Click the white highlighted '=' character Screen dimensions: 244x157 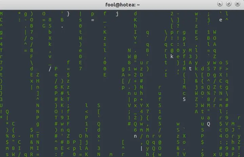click(x=93, y=20)
